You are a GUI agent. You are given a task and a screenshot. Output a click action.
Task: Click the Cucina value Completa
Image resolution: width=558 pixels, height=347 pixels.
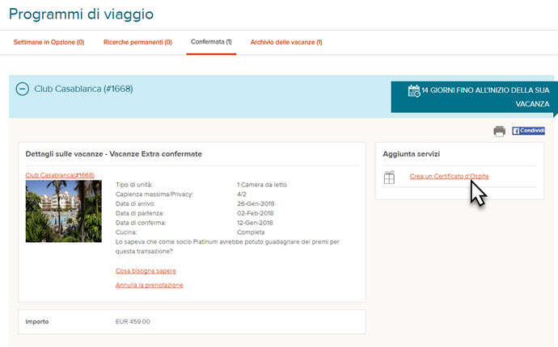[x=251, y=232]
